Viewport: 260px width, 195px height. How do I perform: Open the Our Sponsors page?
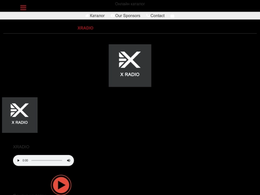126,15
